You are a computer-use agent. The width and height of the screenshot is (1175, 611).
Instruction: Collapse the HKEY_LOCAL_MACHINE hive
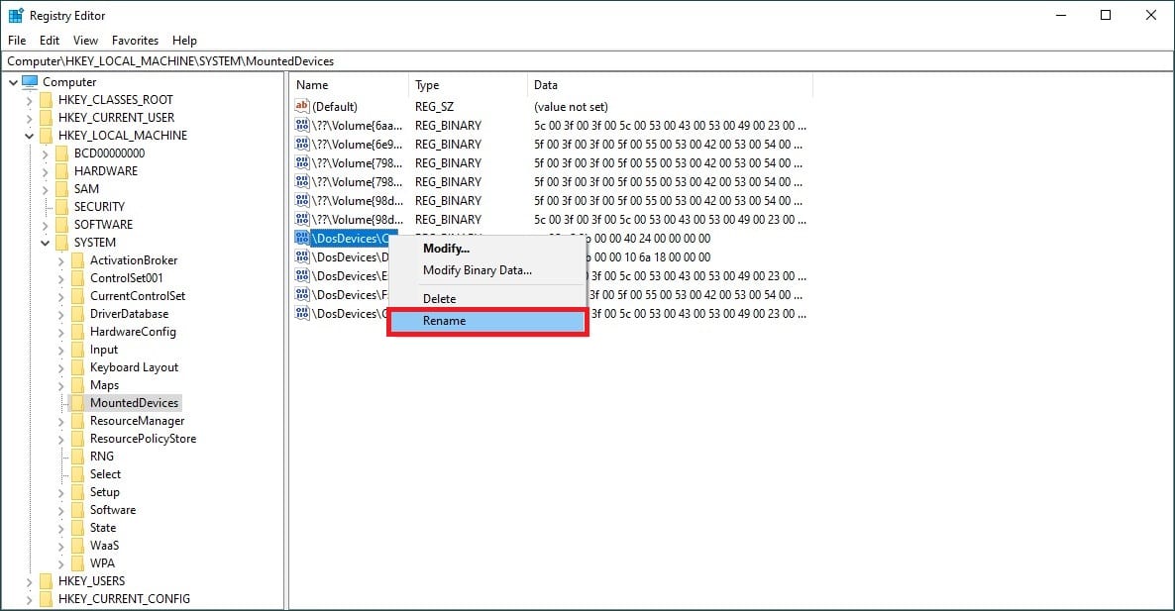(x=29, y=136)
